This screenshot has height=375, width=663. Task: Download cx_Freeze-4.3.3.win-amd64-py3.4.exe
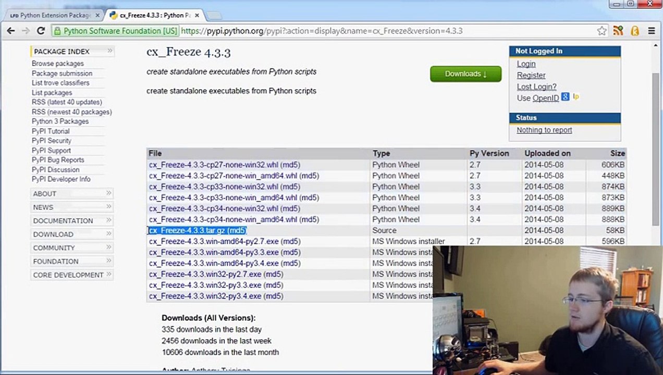(214, 263)
